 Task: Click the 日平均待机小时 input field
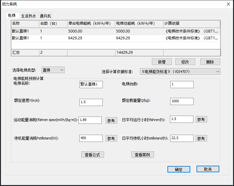point(182,138)
